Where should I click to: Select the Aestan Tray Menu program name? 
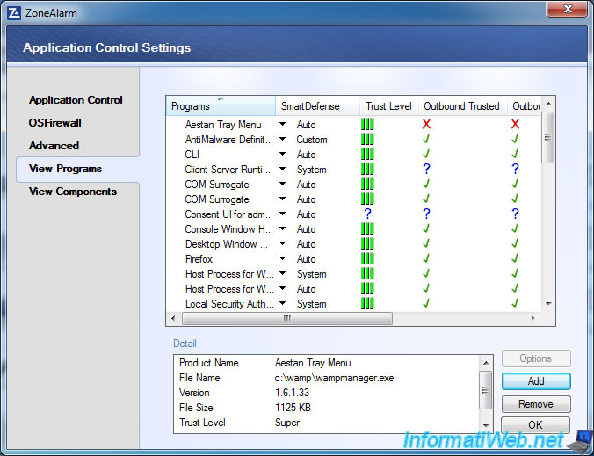[x=223, y=124]
